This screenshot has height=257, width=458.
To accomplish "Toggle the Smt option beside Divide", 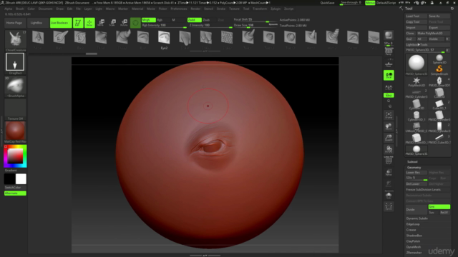I will click(x=439, y=206).
